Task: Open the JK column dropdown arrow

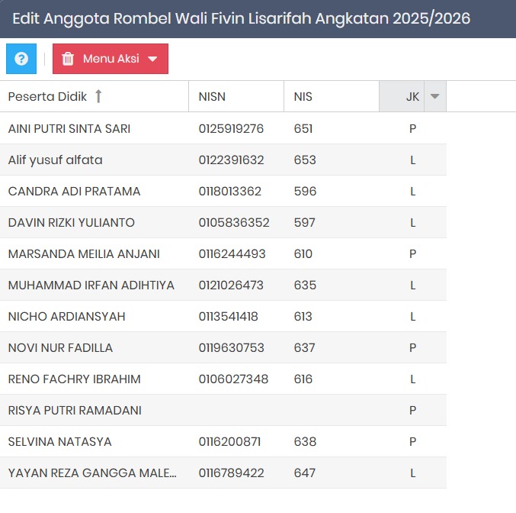Action: pyautogui.click(x=434, y=96)
